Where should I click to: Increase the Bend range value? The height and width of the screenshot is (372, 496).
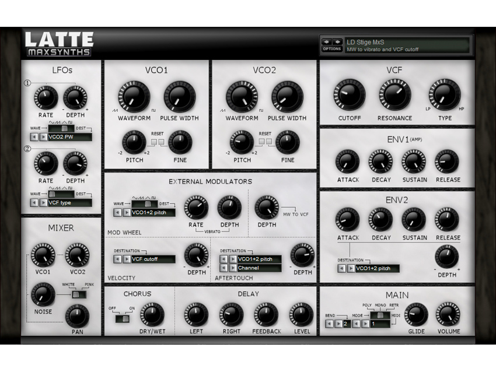coord(338,324)
